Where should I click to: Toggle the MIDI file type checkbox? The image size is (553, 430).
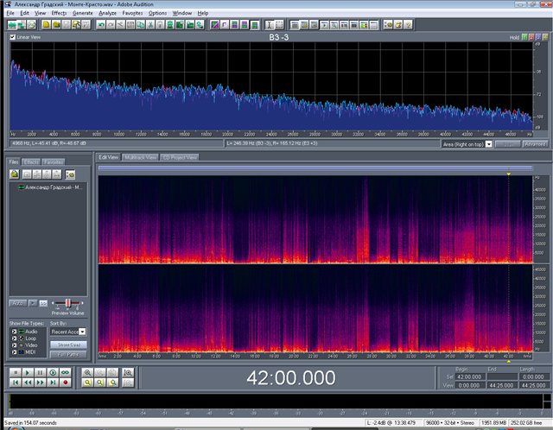point(13,351)
